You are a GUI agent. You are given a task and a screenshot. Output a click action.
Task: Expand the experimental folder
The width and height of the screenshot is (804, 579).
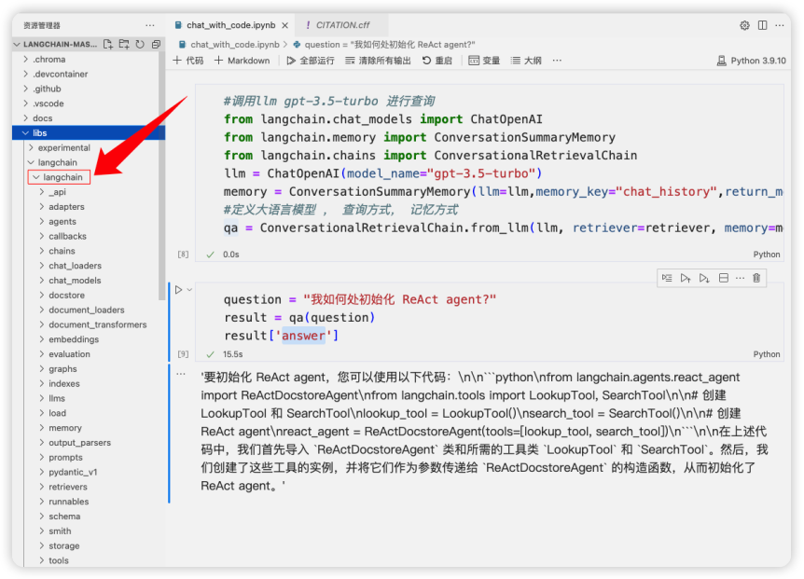click(89, 148)
